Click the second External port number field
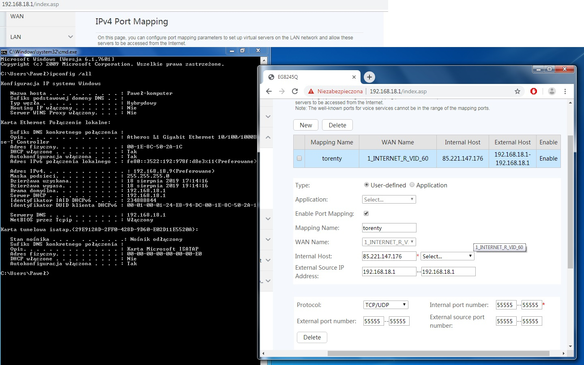The height and width of the screenshot is (365, 584). coord(399,321)
